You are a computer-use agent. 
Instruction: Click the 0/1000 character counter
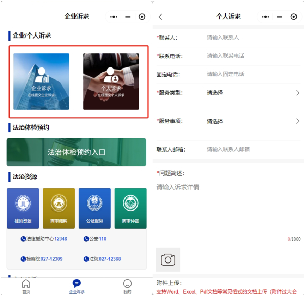294,239
